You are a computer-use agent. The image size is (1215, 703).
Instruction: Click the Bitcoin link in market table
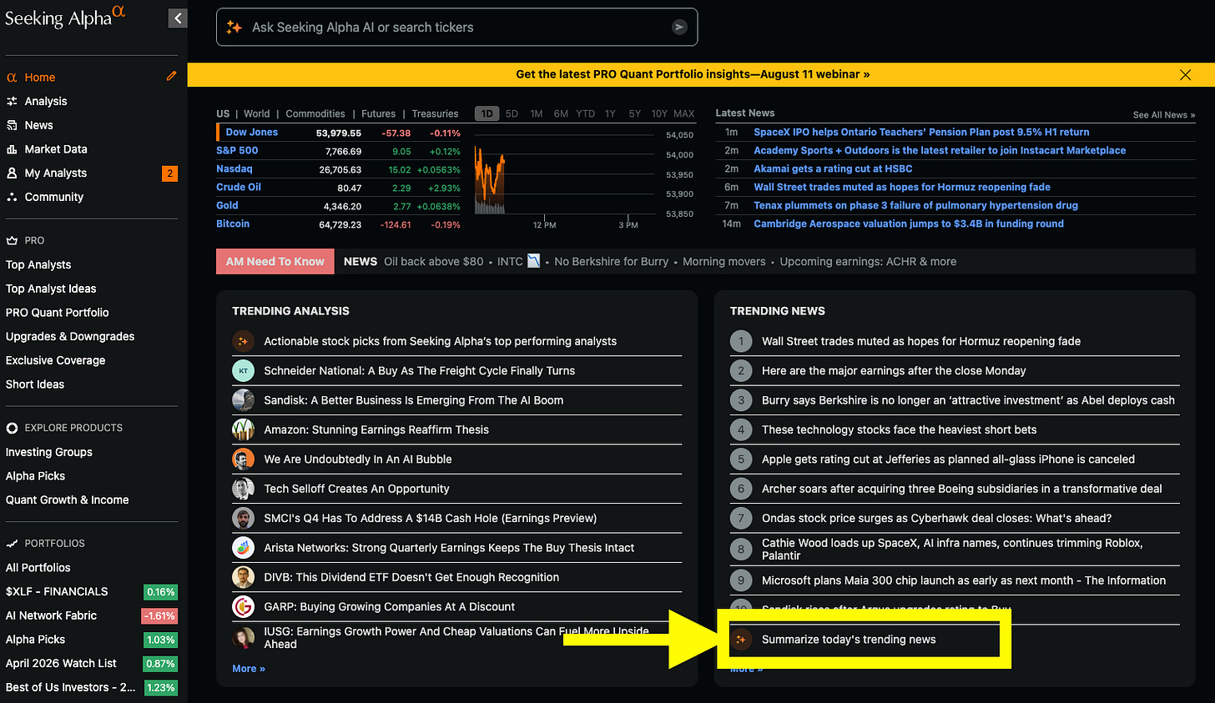click(233, 223)
